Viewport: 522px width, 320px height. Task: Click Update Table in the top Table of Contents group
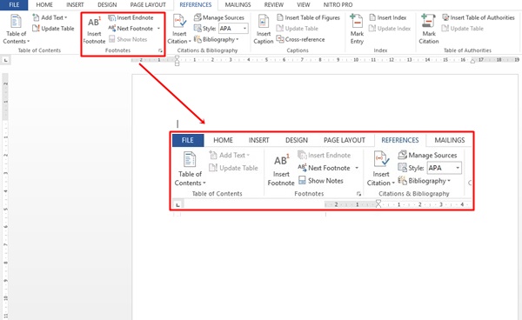click(x=53, y=29)
